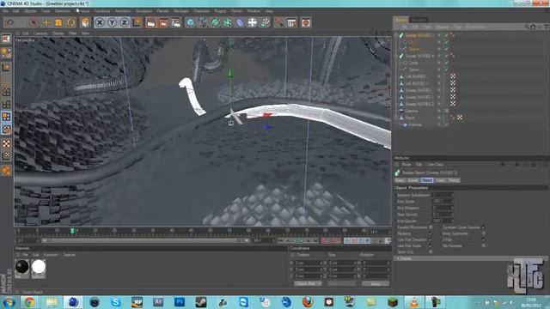Click texture tag on Plane object
550x309 pixels.
[460, 118]
